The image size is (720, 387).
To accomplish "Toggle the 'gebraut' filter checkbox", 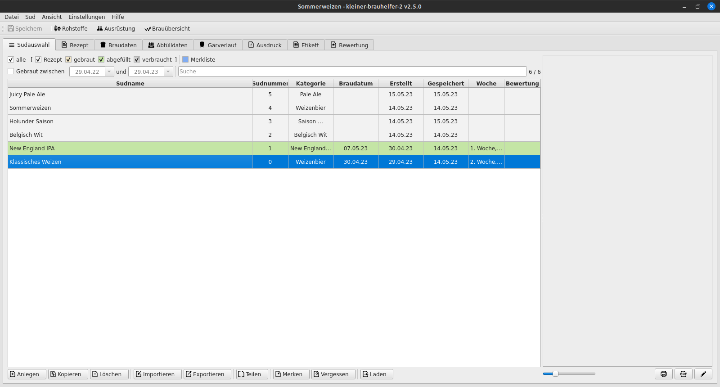I will click(x=68, y=59).
